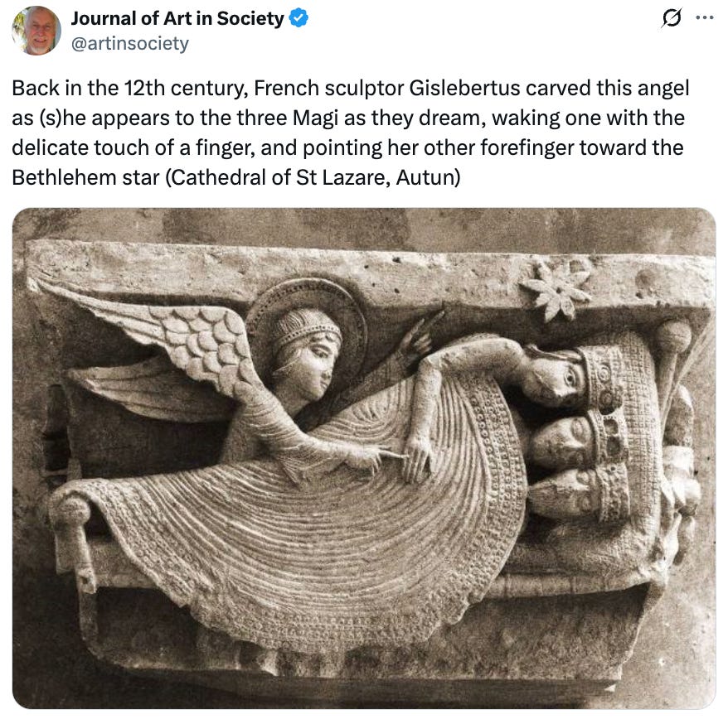The width and height of the screenshot is (728, 724).
Task: Click the Journal of Art in Society name
Action: pyautogui.click(x=177, y=18)
